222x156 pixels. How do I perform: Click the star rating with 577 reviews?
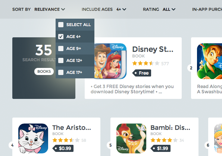tap(146, 63)
